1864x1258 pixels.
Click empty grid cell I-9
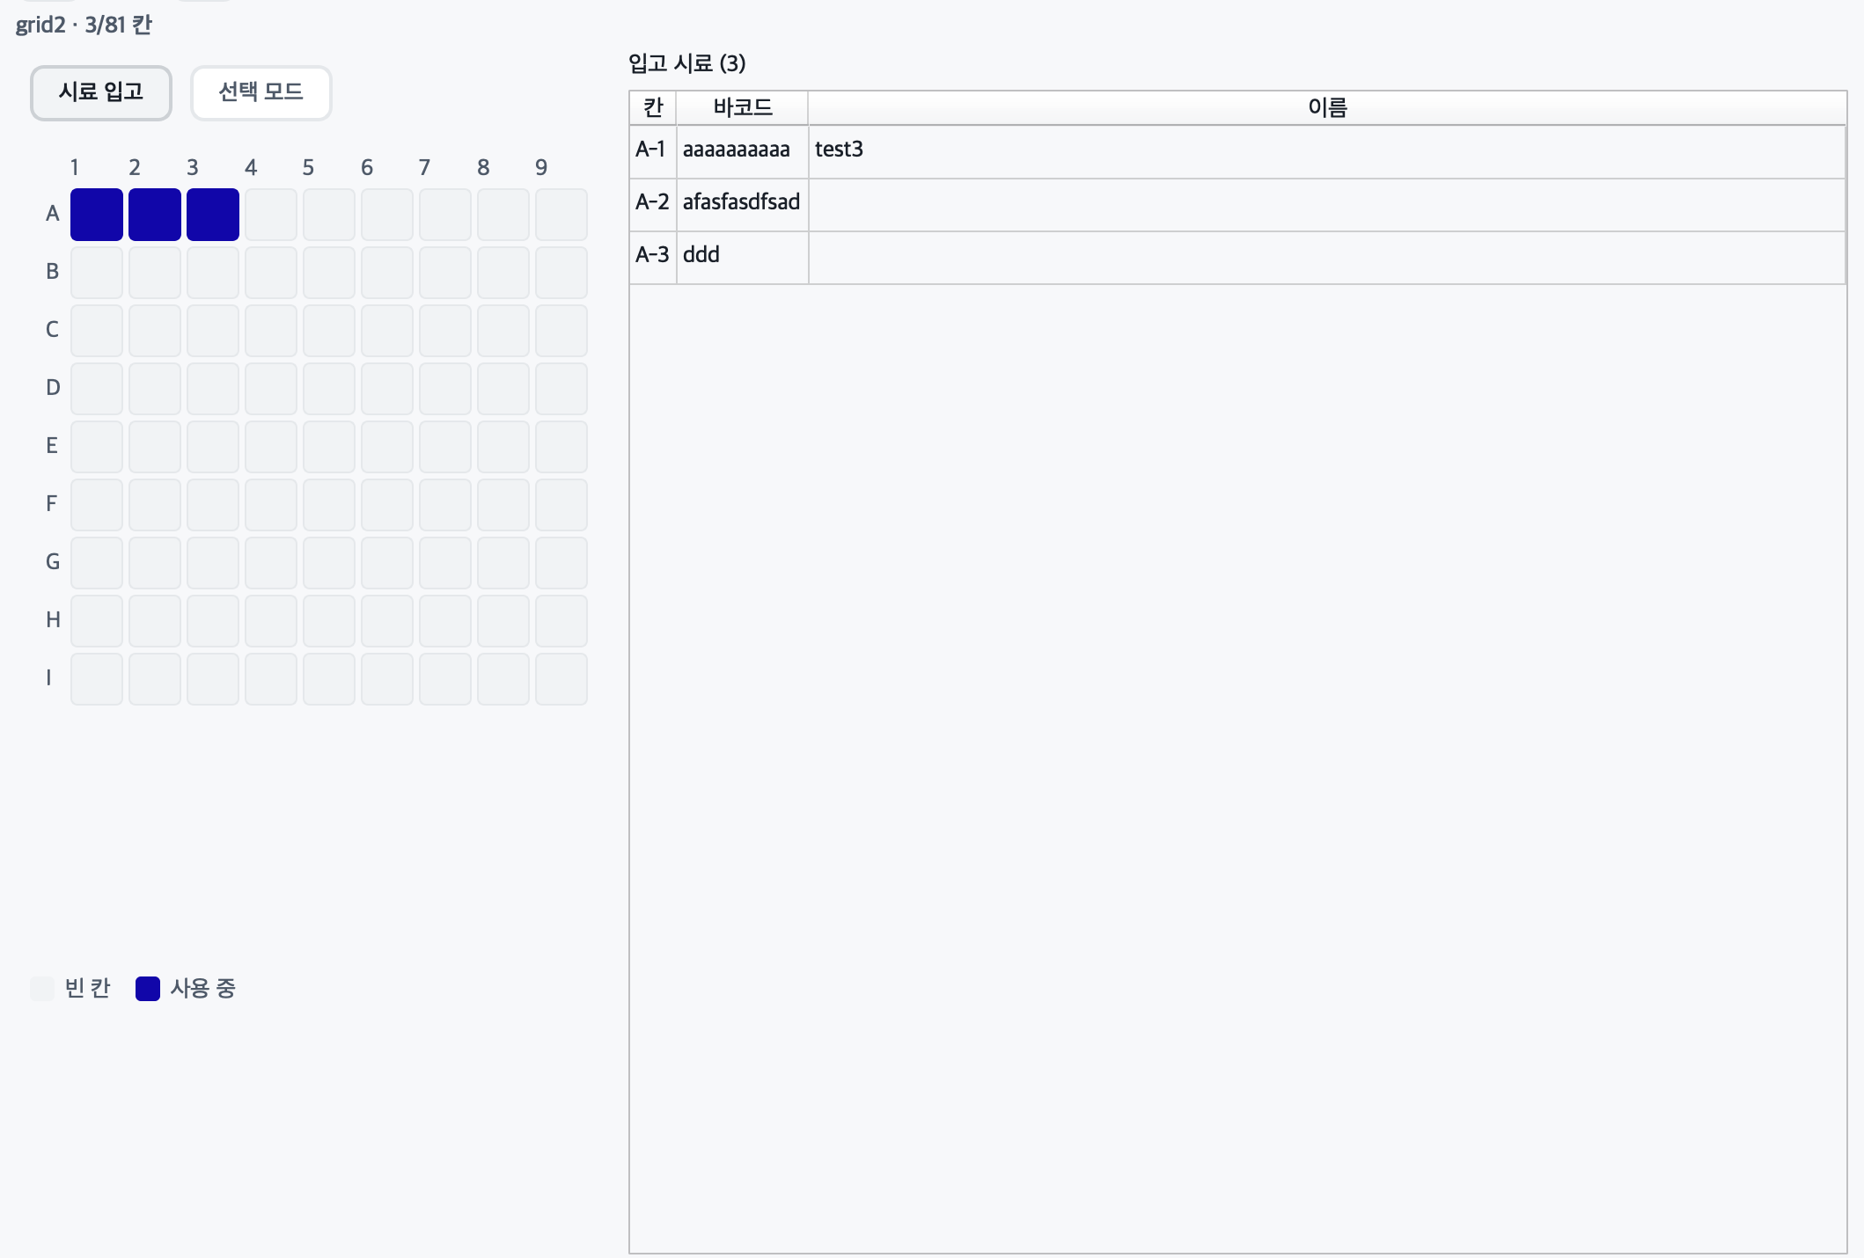click(x=561, y=679)
